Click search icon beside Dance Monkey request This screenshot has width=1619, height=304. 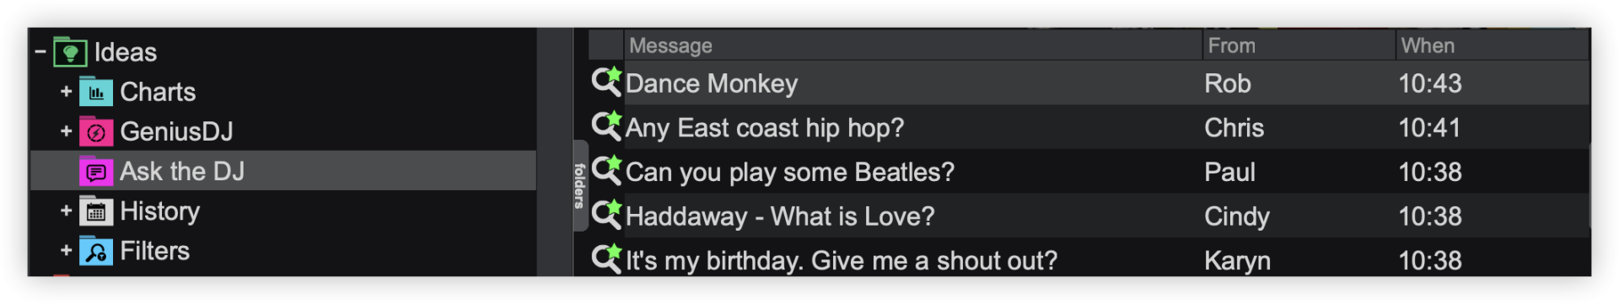click(x=606, y=81)
